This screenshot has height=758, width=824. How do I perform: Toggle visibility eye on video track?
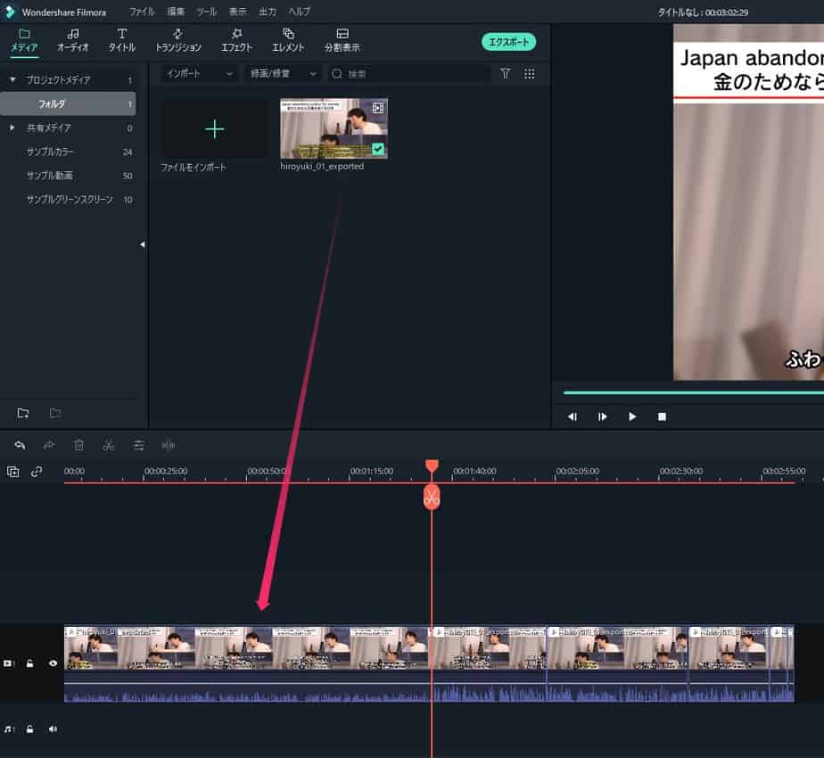[54, 663]
